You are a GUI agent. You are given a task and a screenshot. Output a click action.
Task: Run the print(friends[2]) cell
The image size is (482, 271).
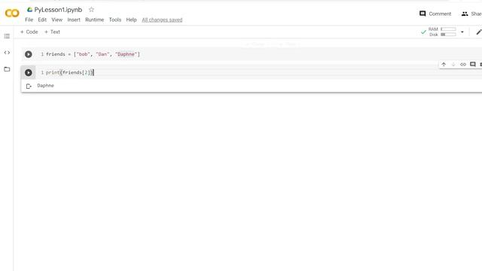[x=29, y=73]
